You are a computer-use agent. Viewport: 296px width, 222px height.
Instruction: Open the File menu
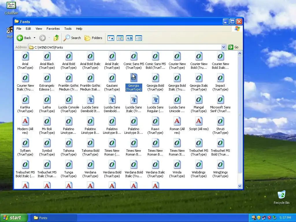point(19,29)
